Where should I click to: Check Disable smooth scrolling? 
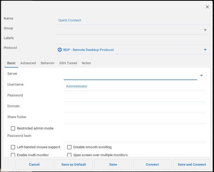[x=69, y=147]
